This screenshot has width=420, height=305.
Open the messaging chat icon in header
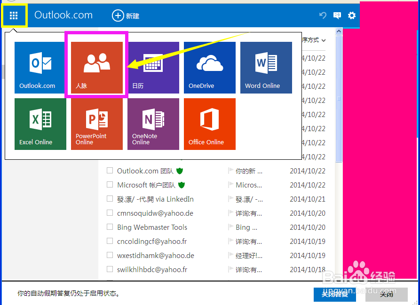(x=337, y=16)
